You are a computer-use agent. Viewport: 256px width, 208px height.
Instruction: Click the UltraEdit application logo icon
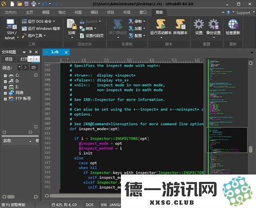coord(4,4)
